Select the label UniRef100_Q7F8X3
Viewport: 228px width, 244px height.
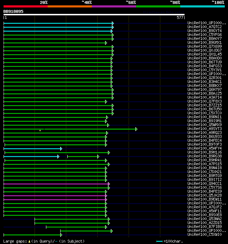coord(204,101)
